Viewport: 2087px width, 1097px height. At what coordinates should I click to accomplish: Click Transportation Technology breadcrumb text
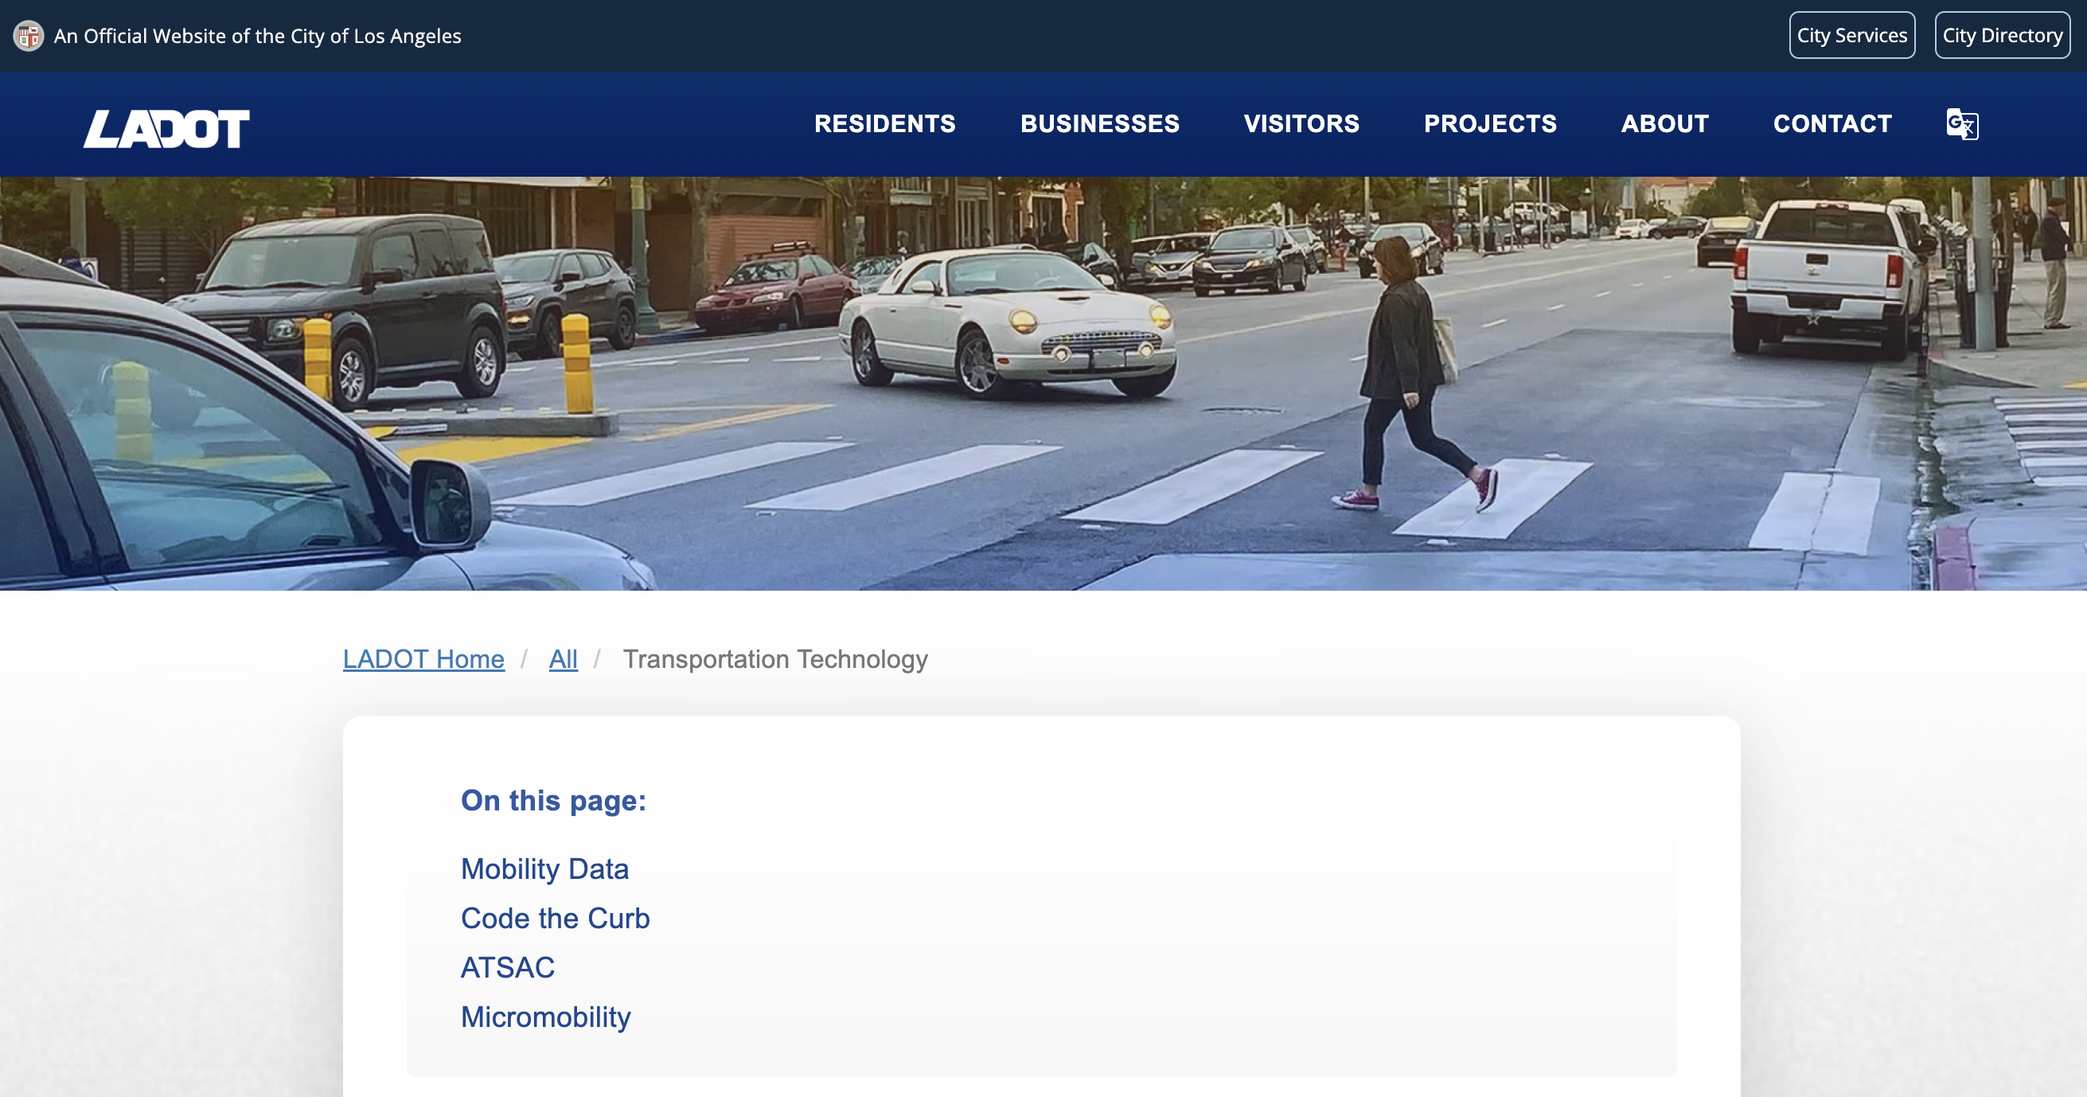coord(774,658)
